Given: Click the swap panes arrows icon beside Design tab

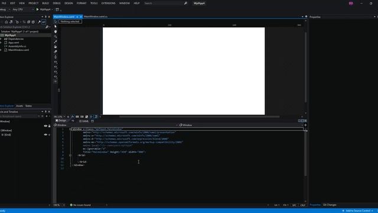Looking at the screenshot, I should pos(73,121).
